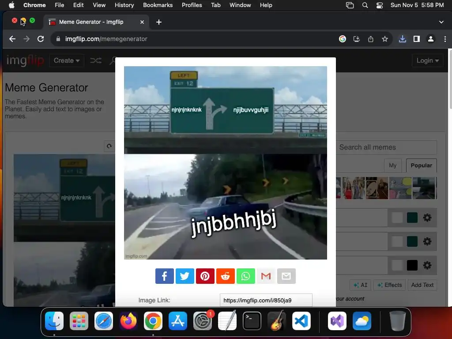Click the shuffle random icon

pos(96,60)
